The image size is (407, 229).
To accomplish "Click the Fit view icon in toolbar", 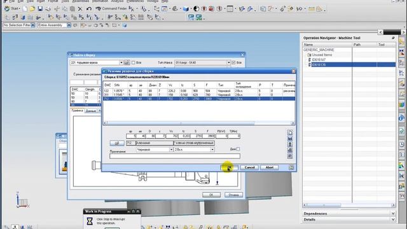I will (x=165, y=9).
